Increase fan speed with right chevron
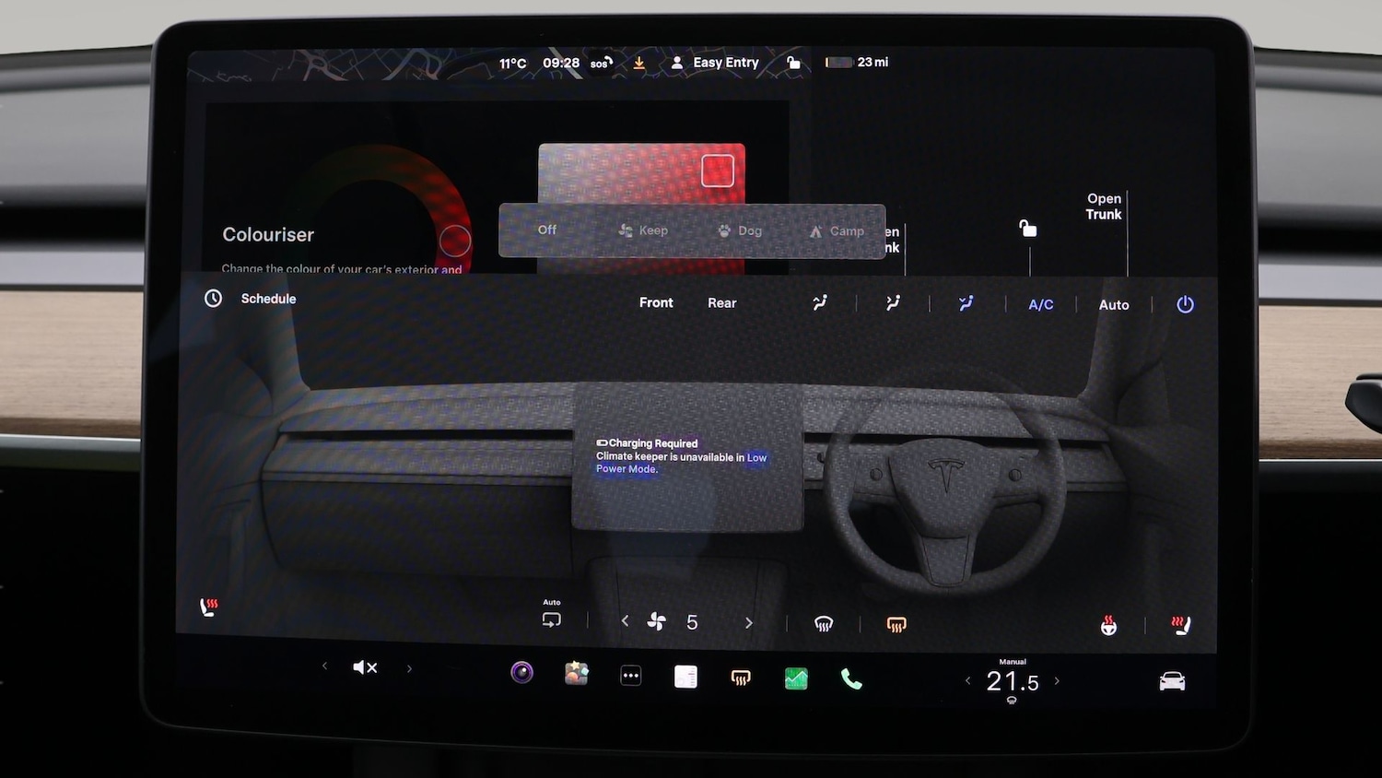 (748, 623)
